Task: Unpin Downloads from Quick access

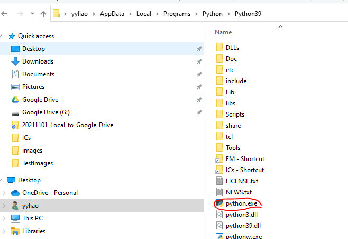Action: pyautogui.click(x=199, y=61)
